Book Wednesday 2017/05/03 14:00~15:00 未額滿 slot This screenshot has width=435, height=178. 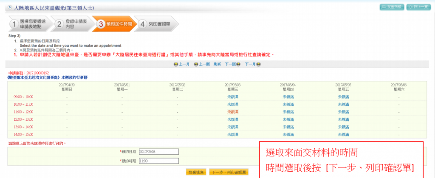233,135
